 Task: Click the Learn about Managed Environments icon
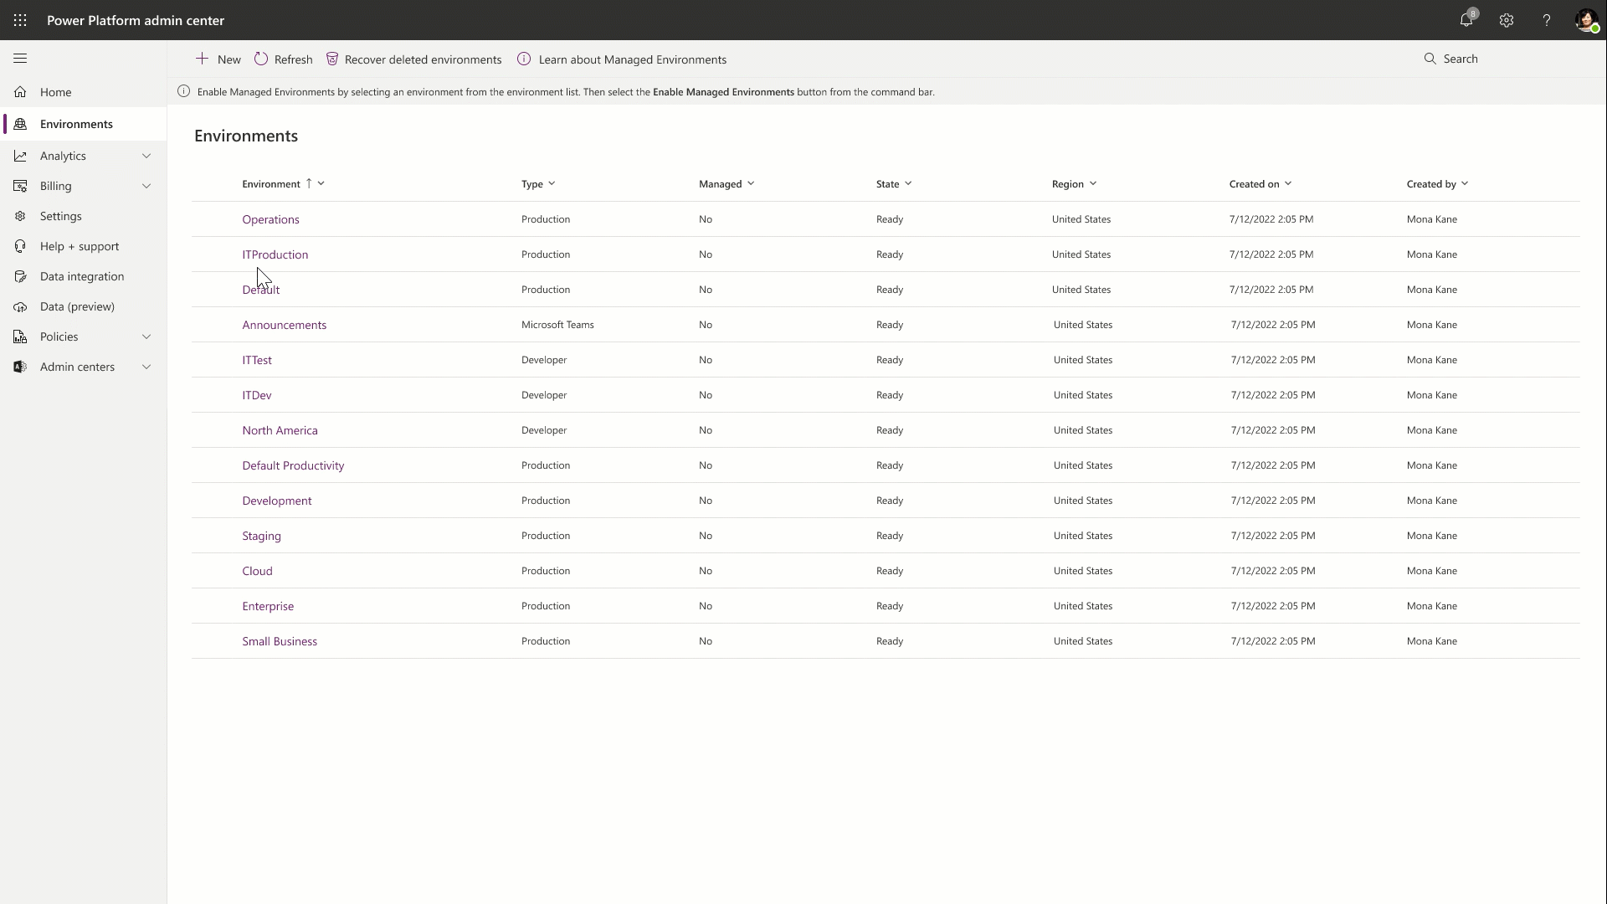(524, 59)
